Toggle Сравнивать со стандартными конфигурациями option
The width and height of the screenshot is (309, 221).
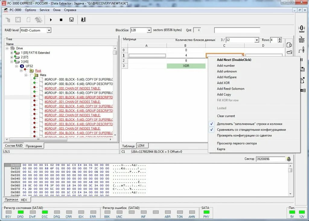click(251, 130)
